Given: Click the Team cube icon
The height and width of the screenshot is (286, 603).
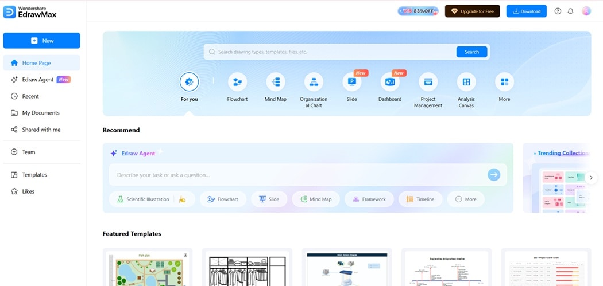Looking at the screenshot, I should (x=14, y=152).
